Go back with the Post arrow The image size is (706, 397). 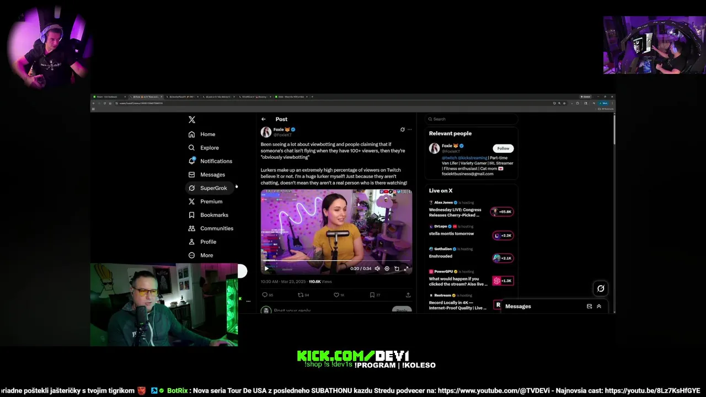click(264, 119)
